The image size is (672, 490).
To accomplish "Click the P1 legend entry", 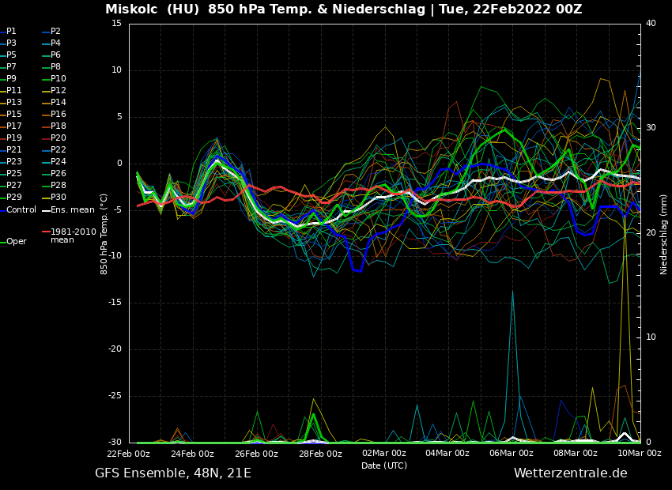I will (11, 32).
